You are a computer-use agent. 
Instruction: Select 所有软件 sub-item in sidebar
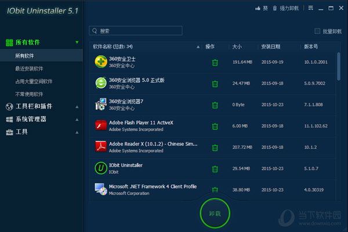42,56
